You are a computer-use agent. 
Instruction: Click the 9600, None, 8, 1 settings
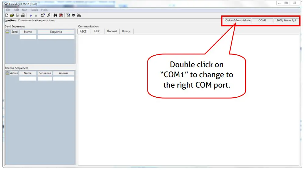tap(286, 20)
